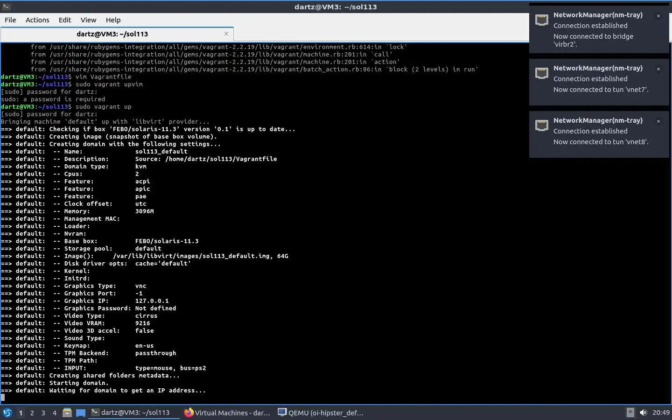Switch to workspace 1

coord(21,413)
